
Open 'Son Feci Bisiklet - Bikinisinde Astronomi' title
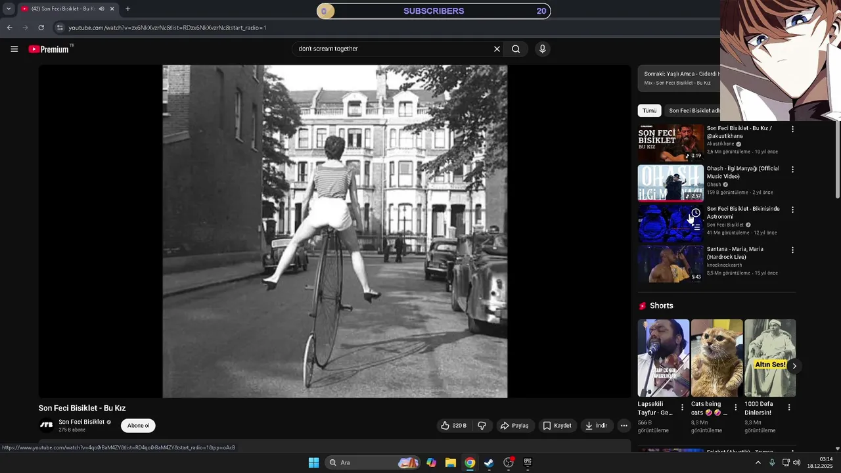(x=743, y=213)
